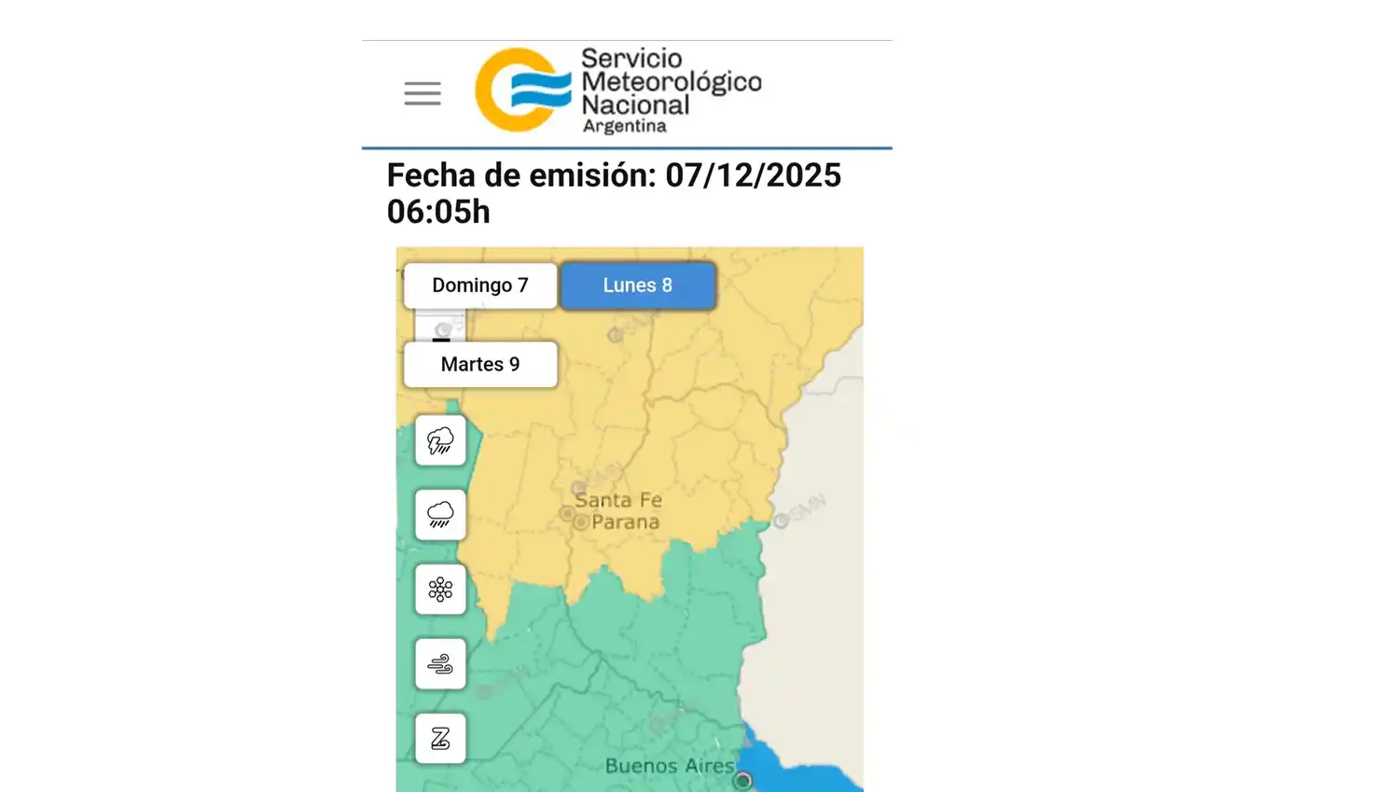Image resolution: width=1399 pixels, height=792 pixels.
Task: Click the Parana label on the map
Action: pos(627,523)
